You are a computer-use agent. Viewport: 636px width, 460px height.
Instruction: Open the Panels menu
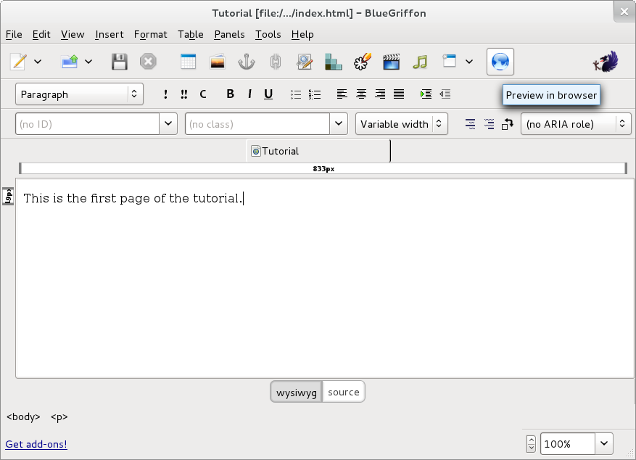(229, 34)
